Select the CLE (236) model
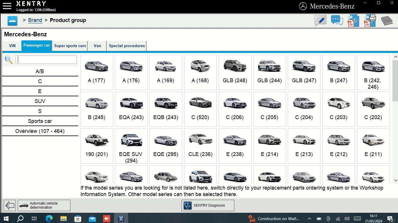Image resolution: width=398 pixels, height=223 pixels. (x=200, y=146)
